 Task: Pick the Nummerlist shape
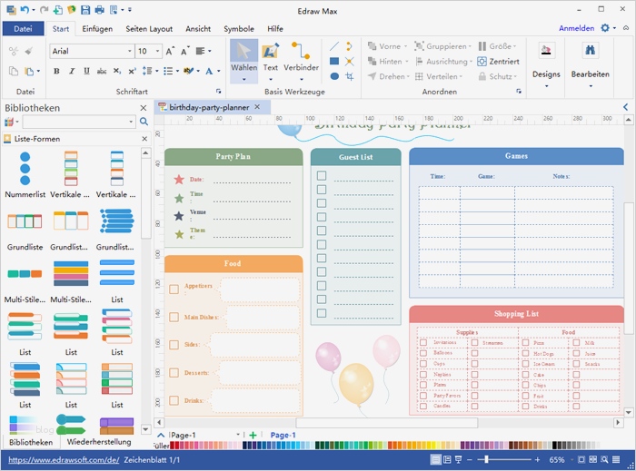pyautogui.click(x=25, y=174)
